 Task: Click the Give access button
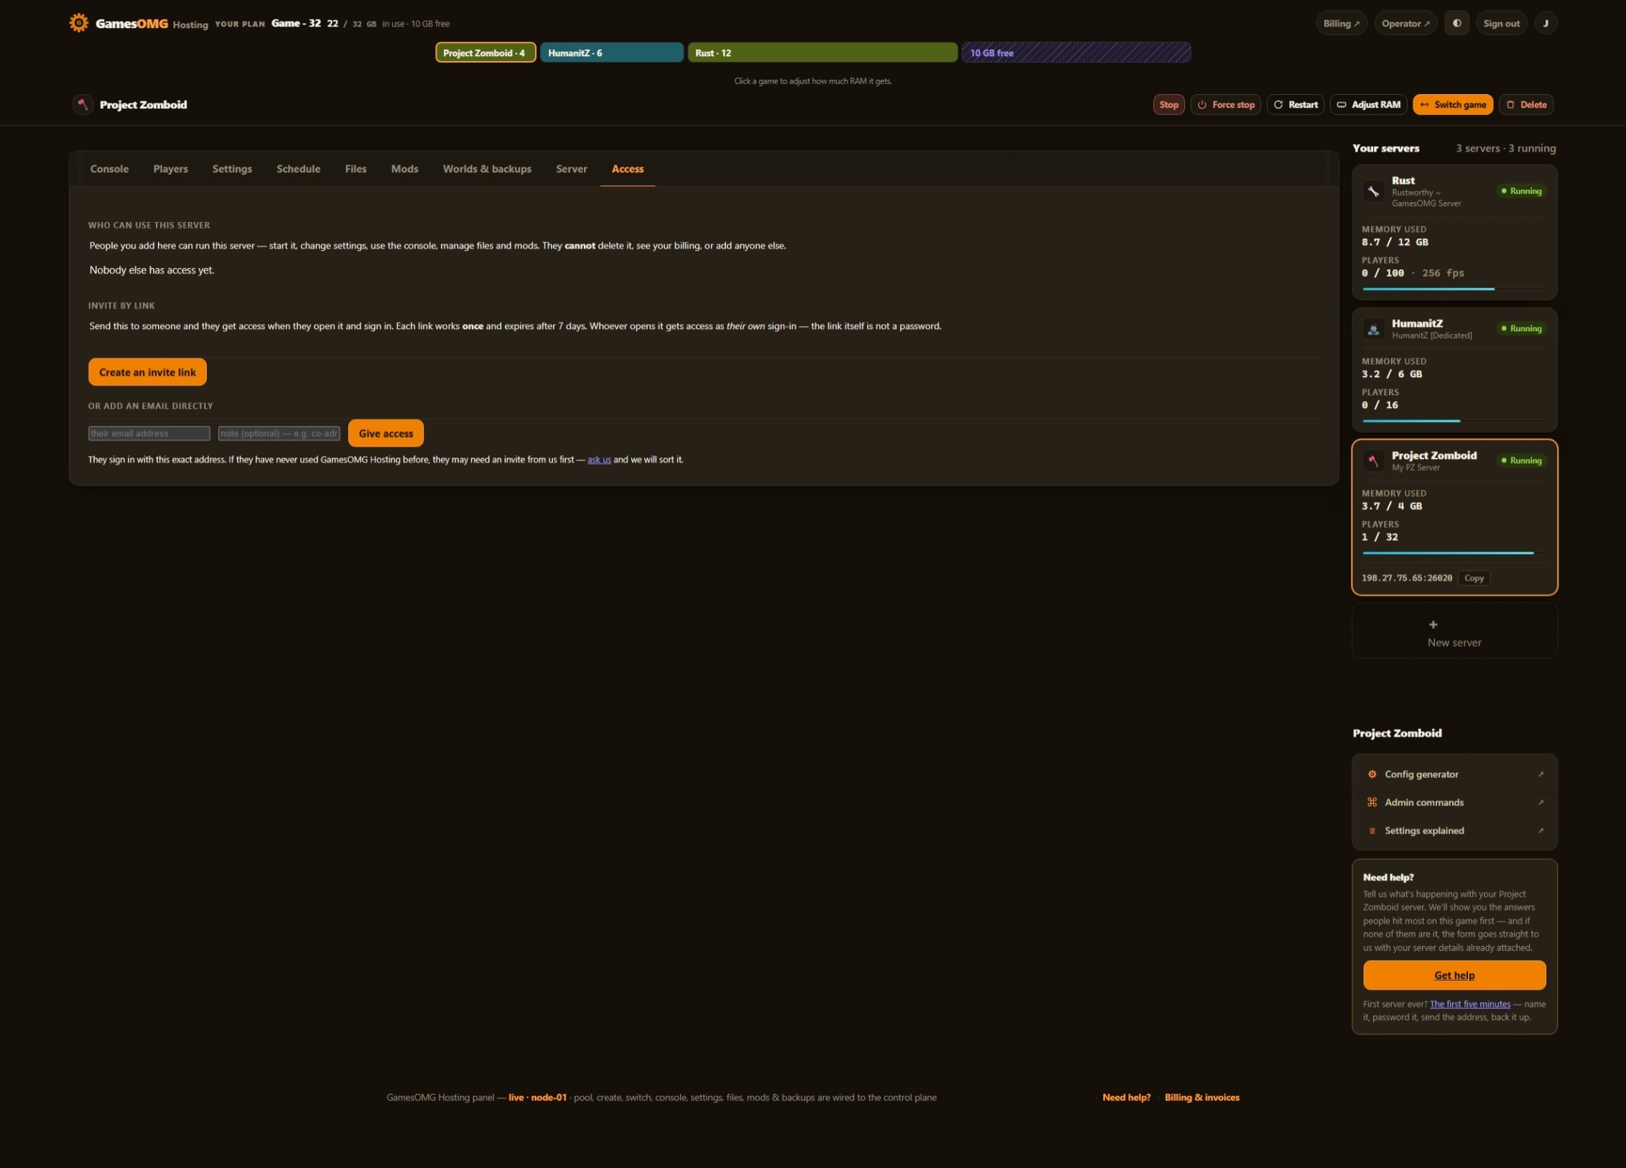click(386, 433)
